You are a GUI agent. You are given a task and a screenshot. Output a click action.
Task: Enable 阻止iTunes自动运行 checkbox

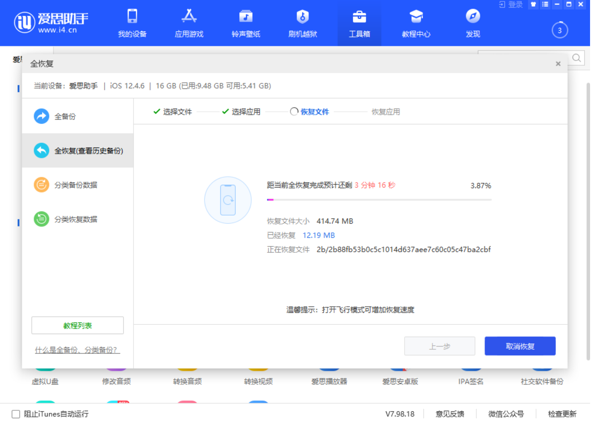pyautogui.click(x=14, y=413)
